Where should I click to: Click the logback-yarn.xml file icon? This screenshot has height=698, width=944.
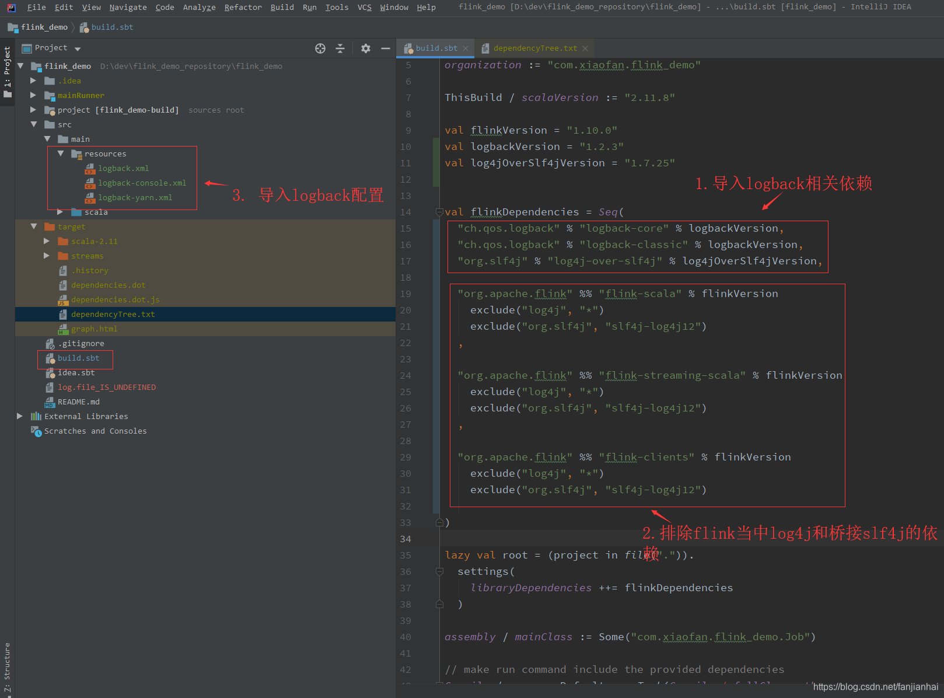point(90,198)
